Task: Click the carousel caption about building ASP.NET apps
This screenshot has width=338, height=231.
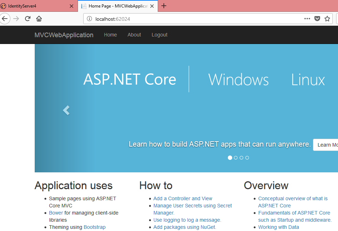Action: click(x=220, y=144)
